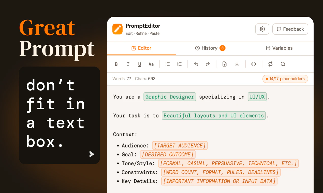This screenshot has width=323, height=193.
Task: Insert a numbered list
Action: [x=180, y=64]
